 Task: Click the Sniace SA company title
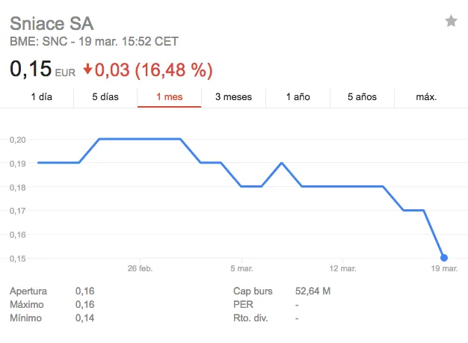point(52,22)
